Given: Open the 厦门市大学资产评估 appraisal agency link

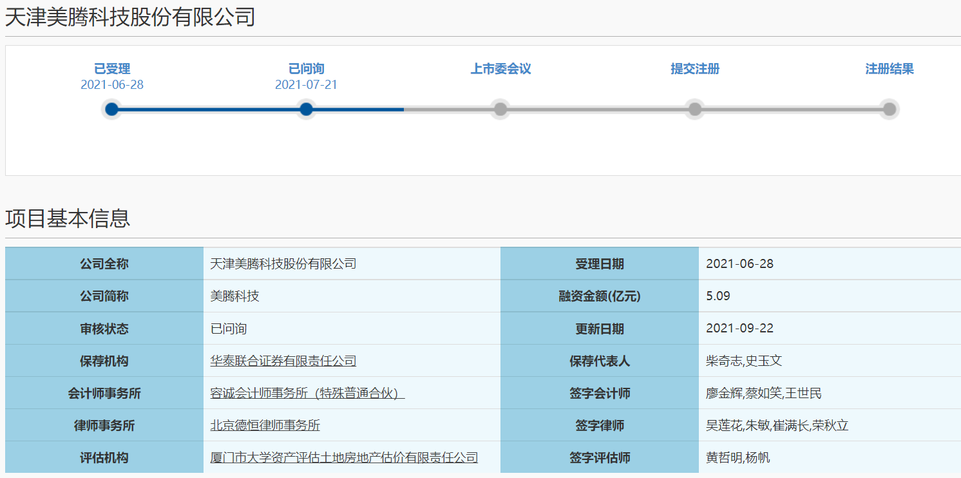Looking at the screenshot, I should tap(345, 457).
